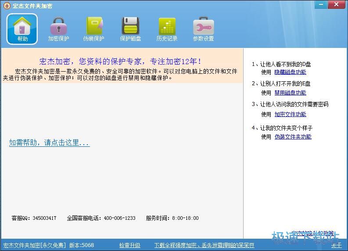Open the 禁用磁盘功能 link

[x=291, y=93]
